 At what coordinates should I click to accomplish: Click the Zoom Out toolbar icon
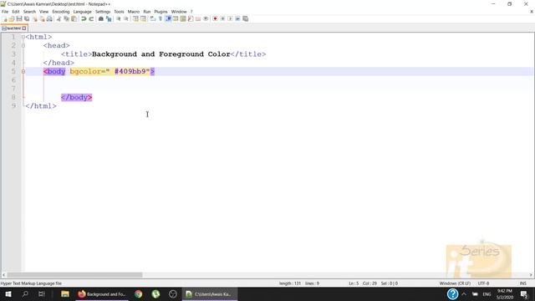[x=126, y=19]
